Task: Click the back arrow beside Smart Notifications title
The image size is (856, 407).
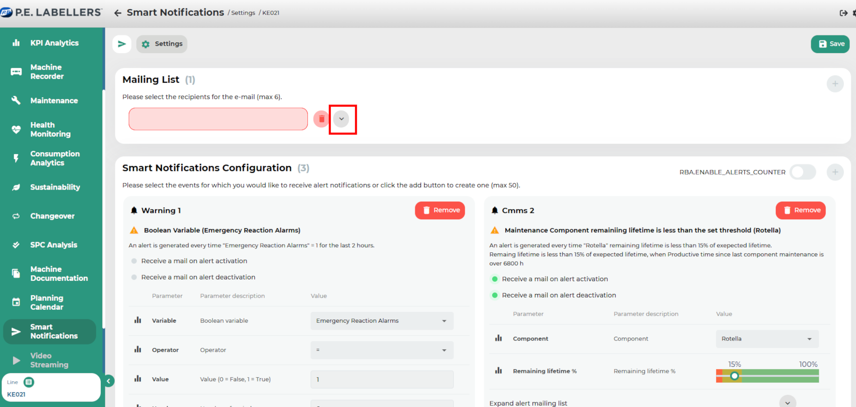Action: pyautogui.click(x=118, y=13)
